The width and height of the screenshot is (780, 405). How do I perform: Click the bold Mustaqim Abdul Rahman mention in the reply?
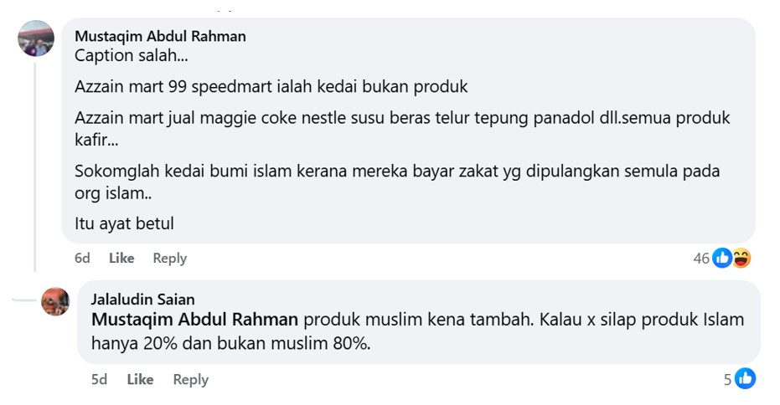194,320
